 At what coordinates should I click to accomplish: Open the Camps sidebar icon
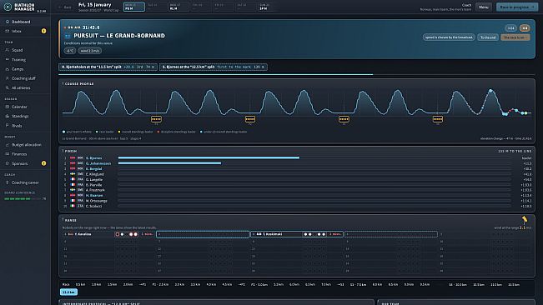tap(8, 69)
